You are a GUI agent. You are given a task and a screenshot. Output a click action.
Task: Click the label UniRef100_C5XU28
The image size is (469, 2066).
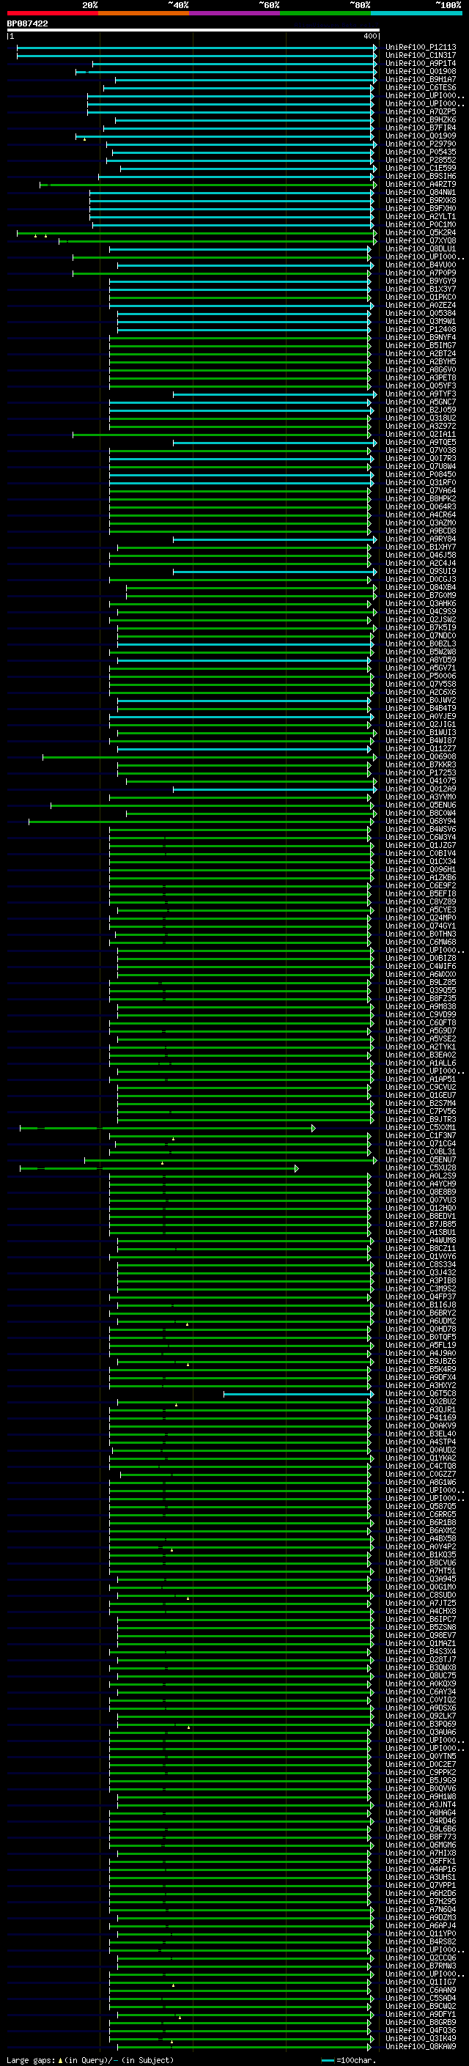[421, 1167]
